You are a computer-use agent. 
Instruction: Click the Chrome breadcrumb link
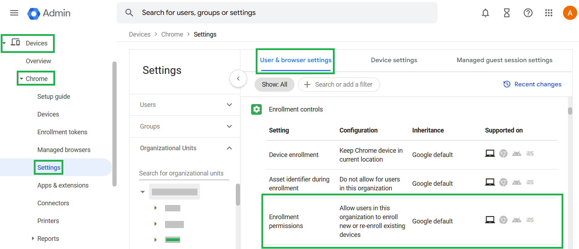(x=172, y=34)
